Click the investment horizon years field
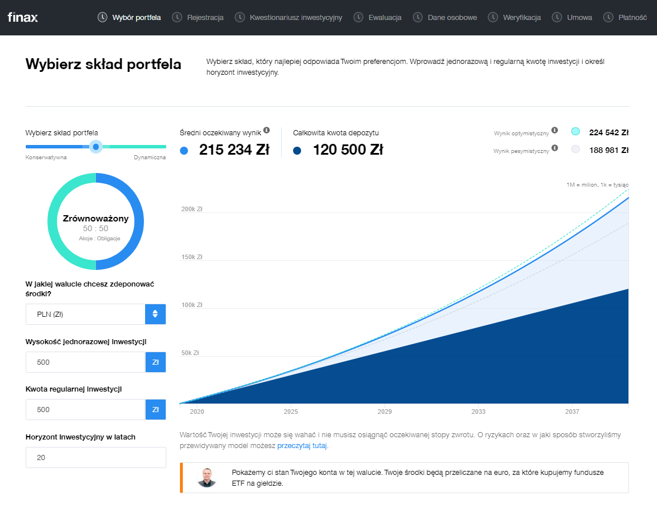 click(x=95, y=457)
